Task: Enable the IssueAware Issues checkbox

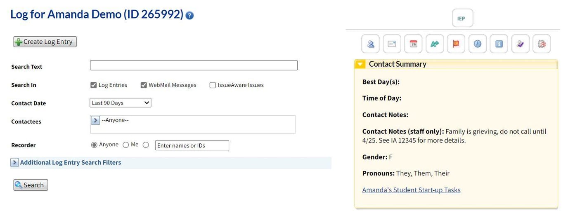Action: (213, 85)
